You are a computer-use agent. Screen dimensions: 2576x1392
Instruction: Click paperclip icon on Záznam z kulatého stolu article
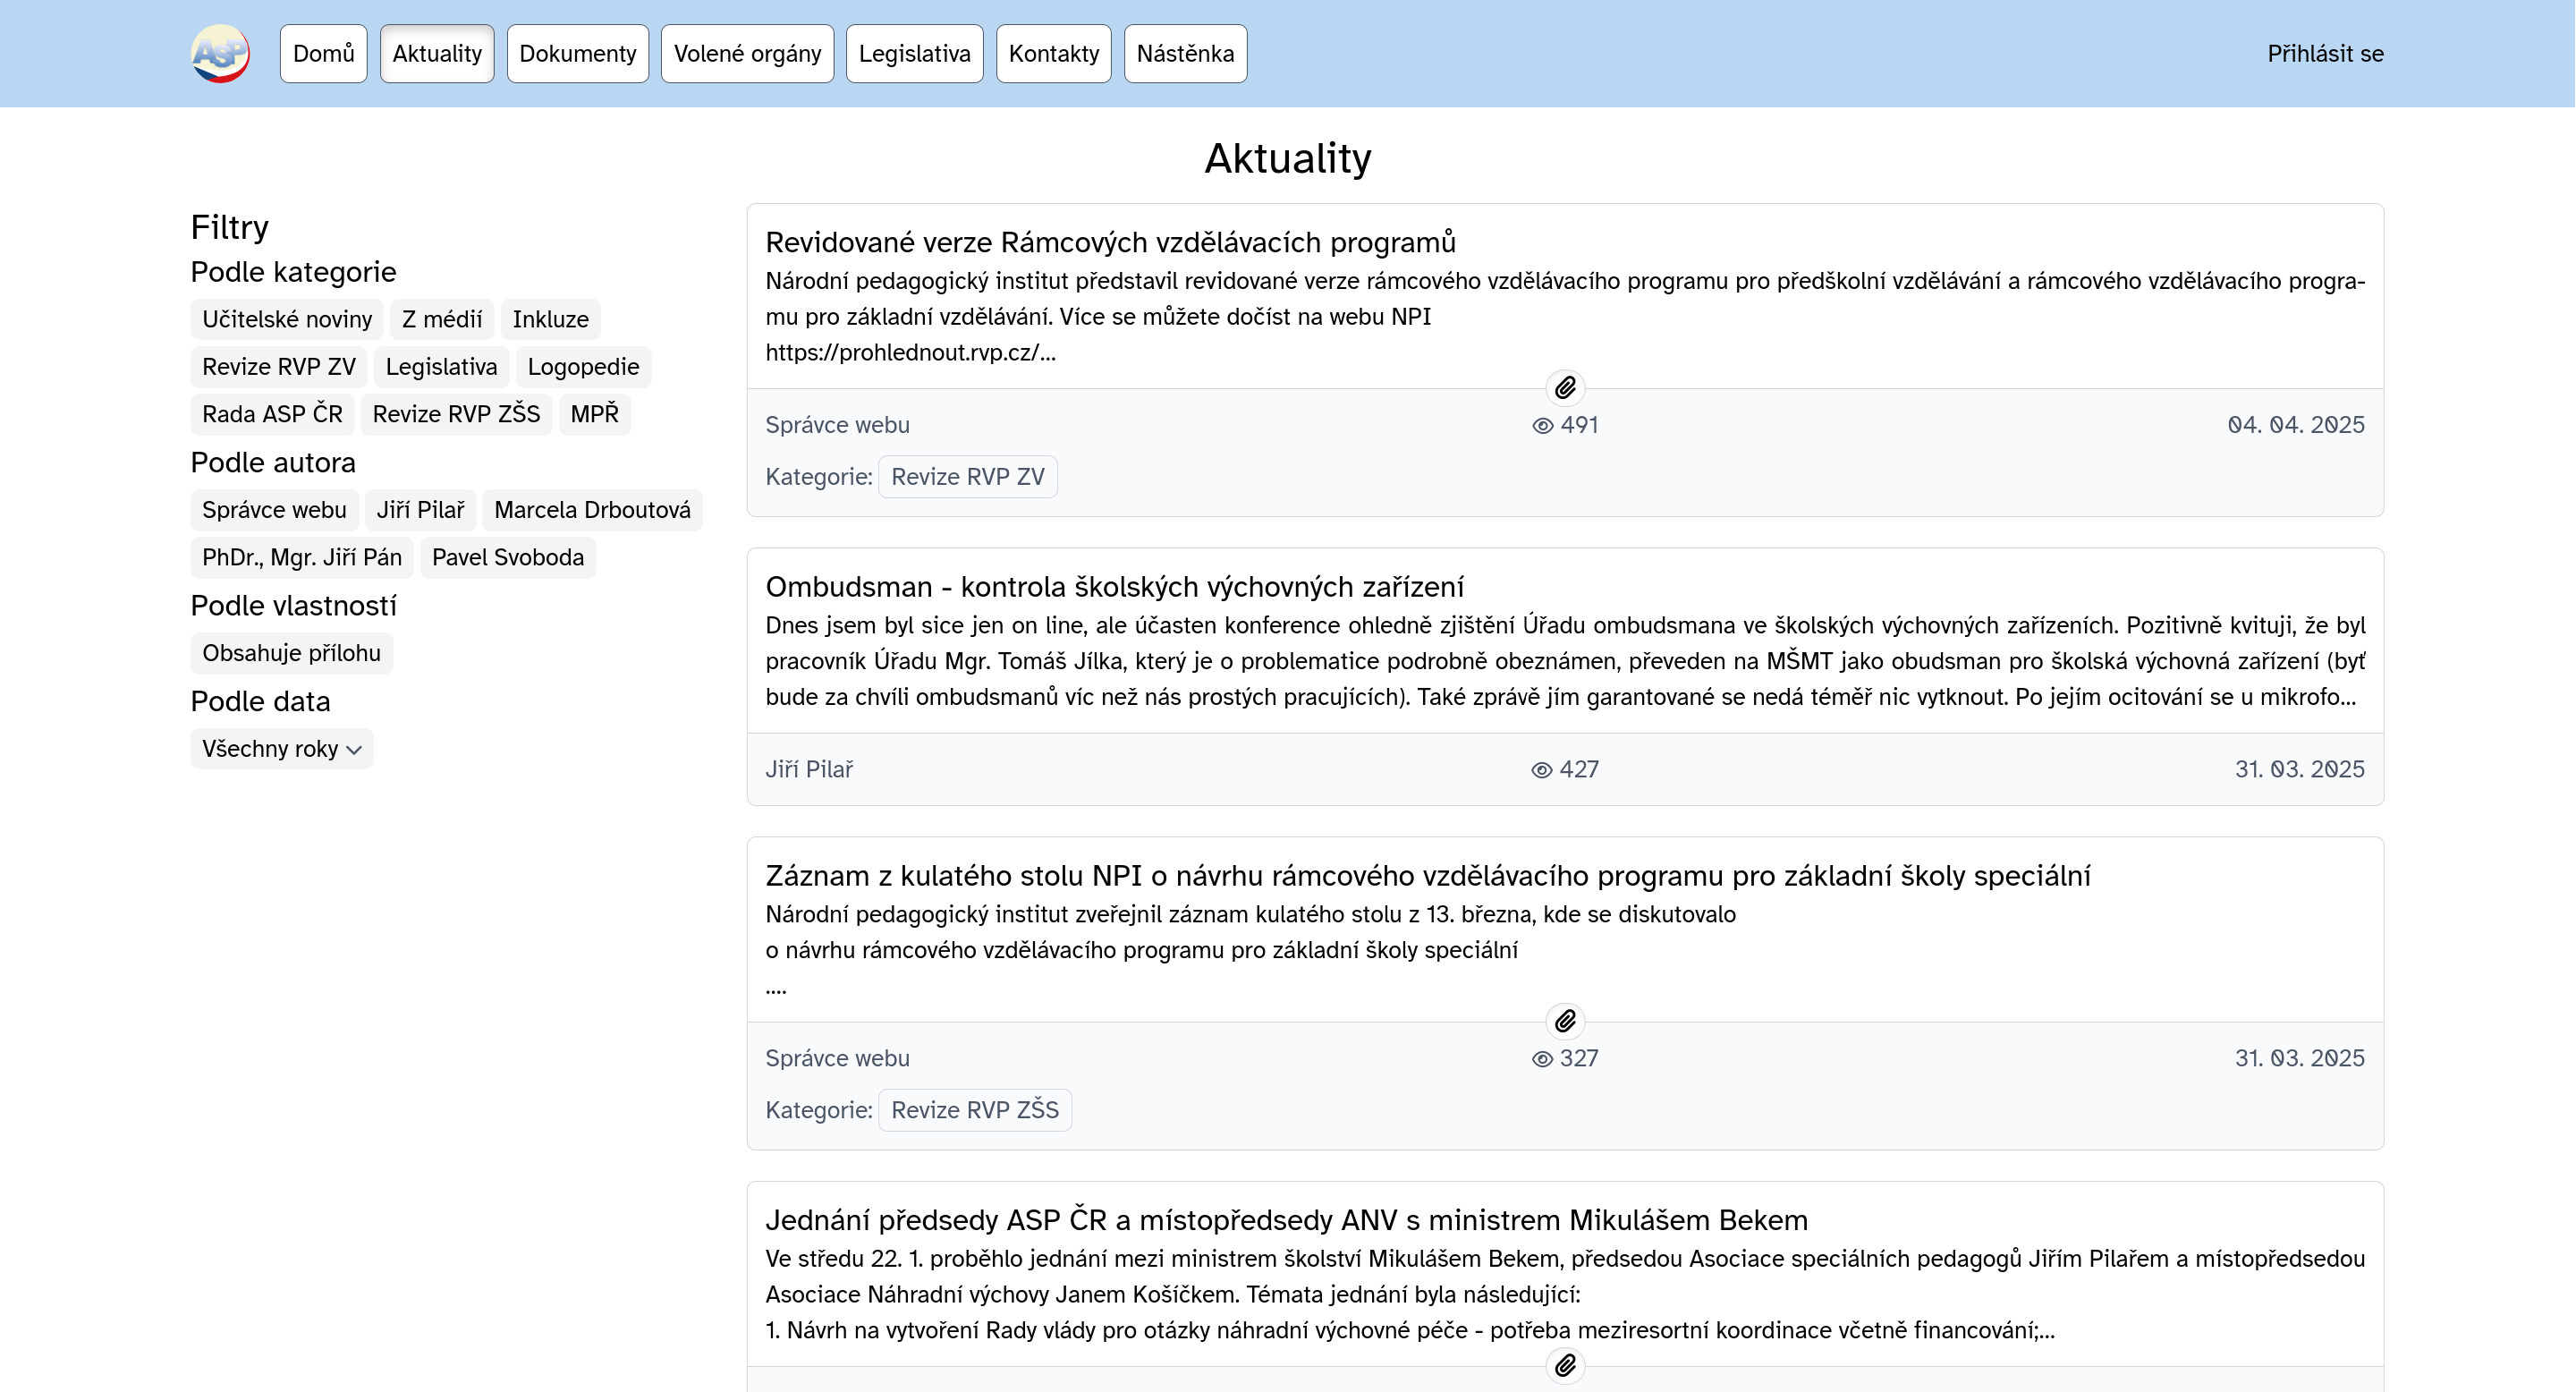click(1565, 1021)
